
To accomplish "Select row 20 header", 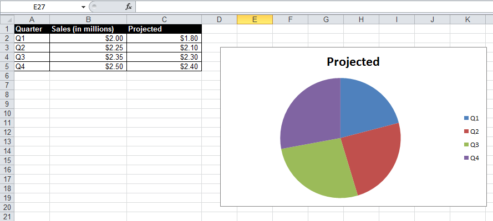I will pos(7,207).
